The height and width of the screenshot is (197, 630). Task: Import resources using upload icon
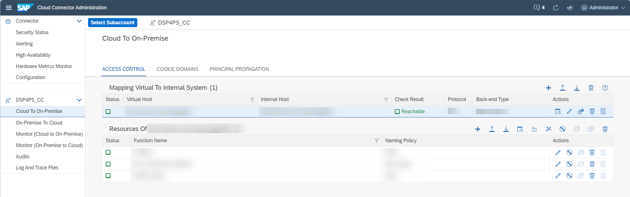[x=492, y=129]
